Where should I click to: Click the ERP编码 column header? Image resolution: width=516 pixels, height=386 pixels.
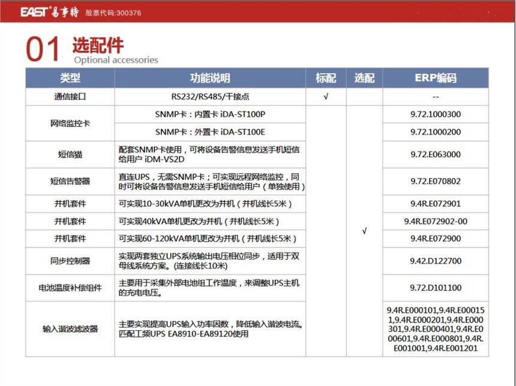coord(435,79)
